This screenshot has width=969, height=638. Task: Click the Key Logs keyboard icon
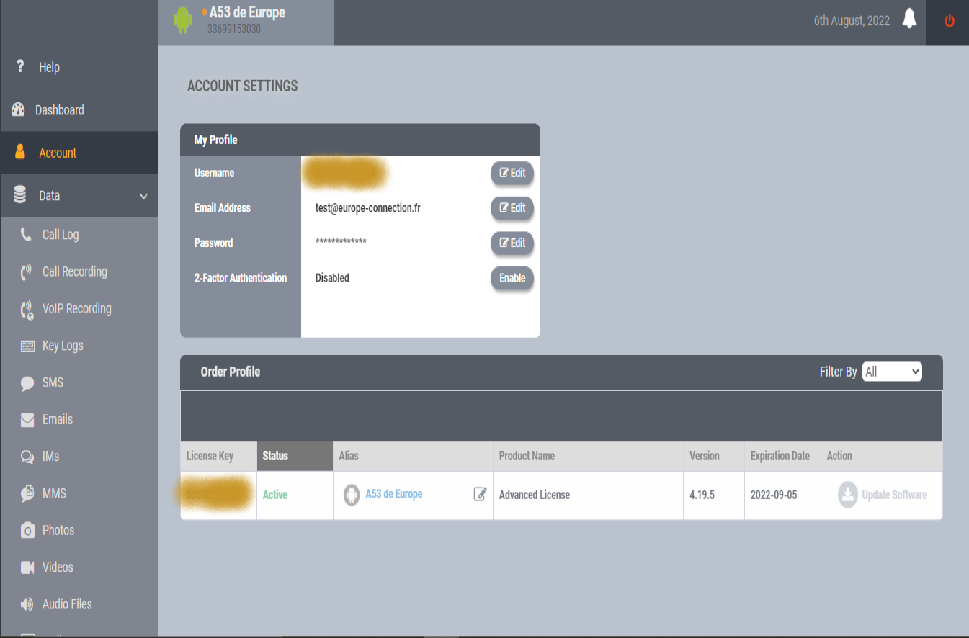click(x=28, y=346)
